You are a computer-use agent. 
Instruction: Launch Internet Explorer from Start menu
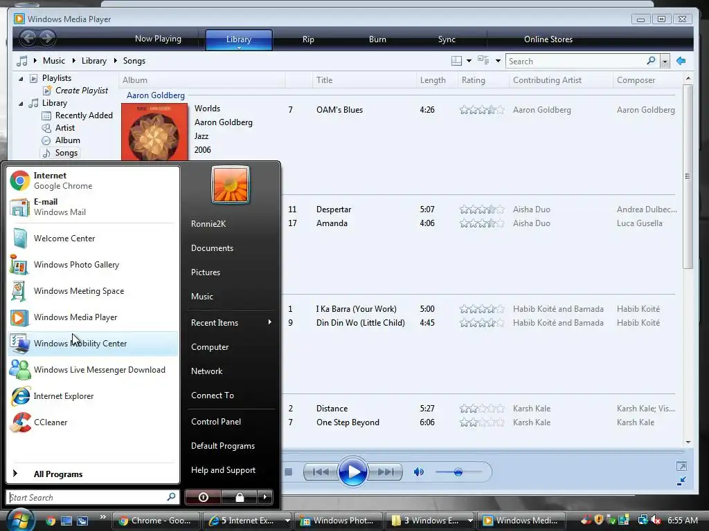[x=93, y=396]
